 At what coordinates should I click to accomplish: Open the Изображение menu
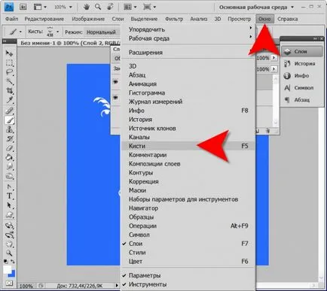tap(88, 19)
